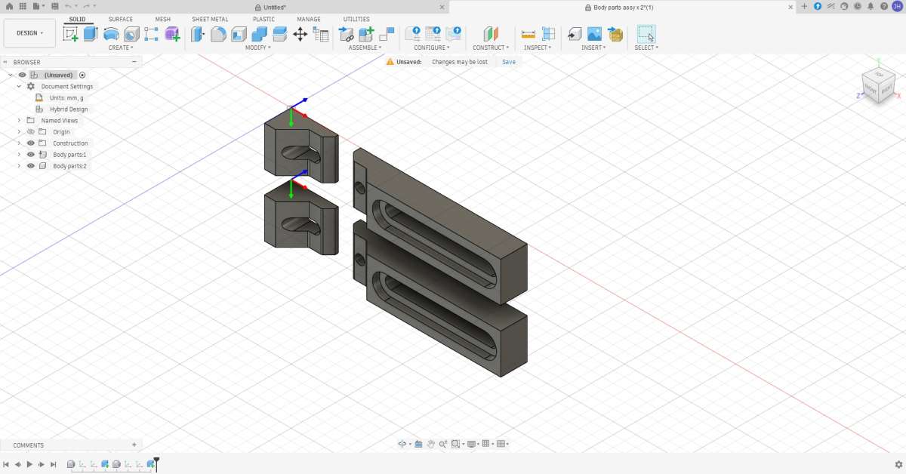
Task: Activate the window Select tool
Action: click(646, 34)
